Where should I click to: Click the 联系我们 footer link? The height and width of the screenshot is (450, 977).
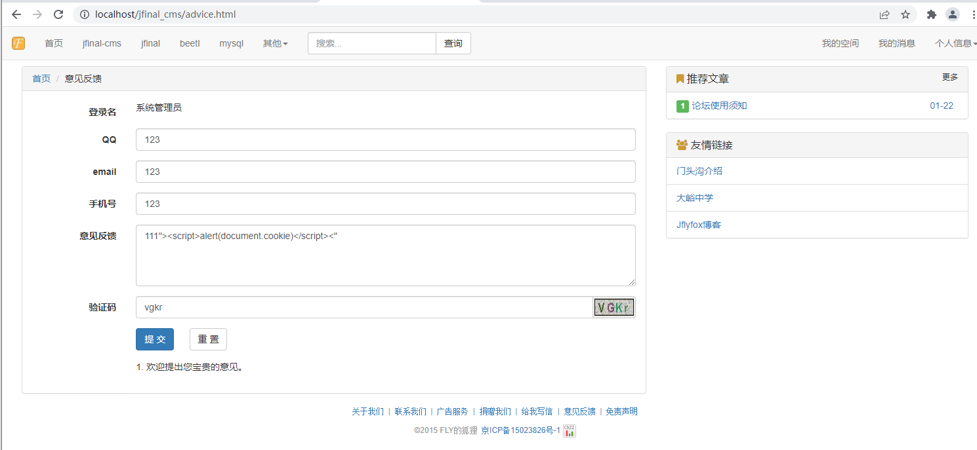point(410,411)
